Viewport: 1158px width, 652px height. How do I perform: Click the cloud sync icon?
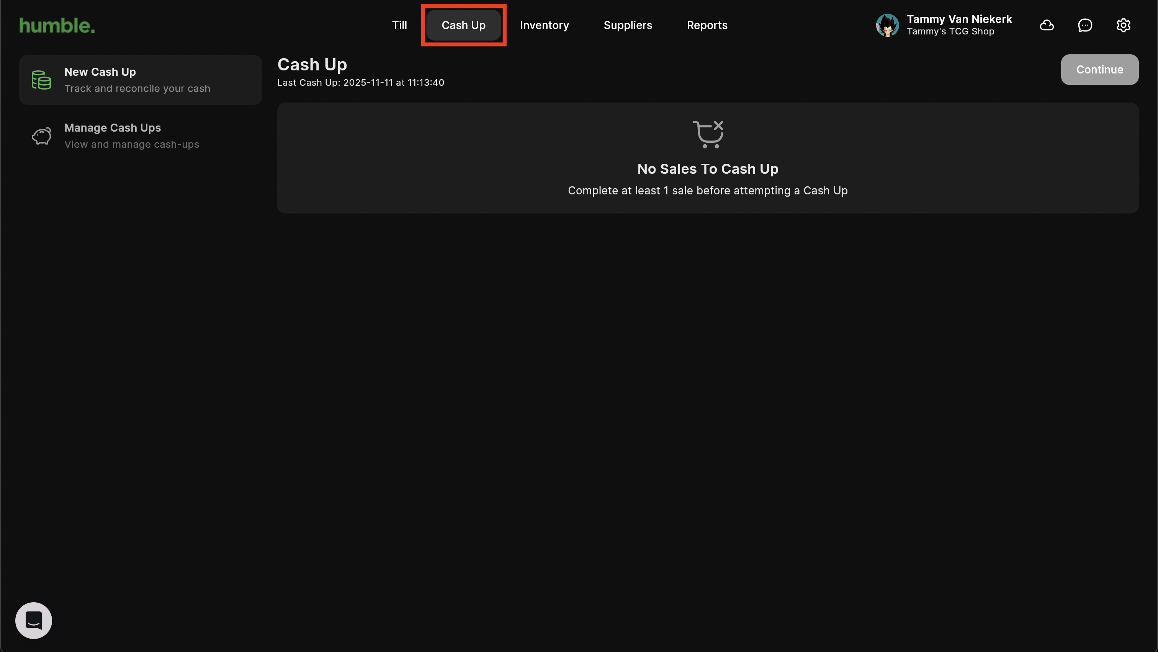click(x=1047, y=25)
